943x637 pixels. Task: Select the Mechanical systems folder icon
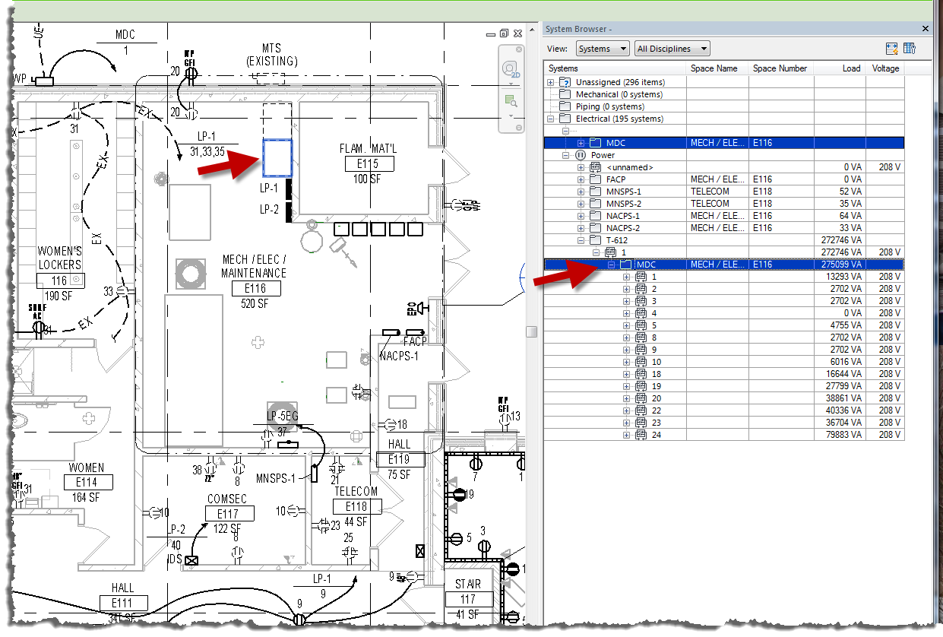(x=563, y=93)
